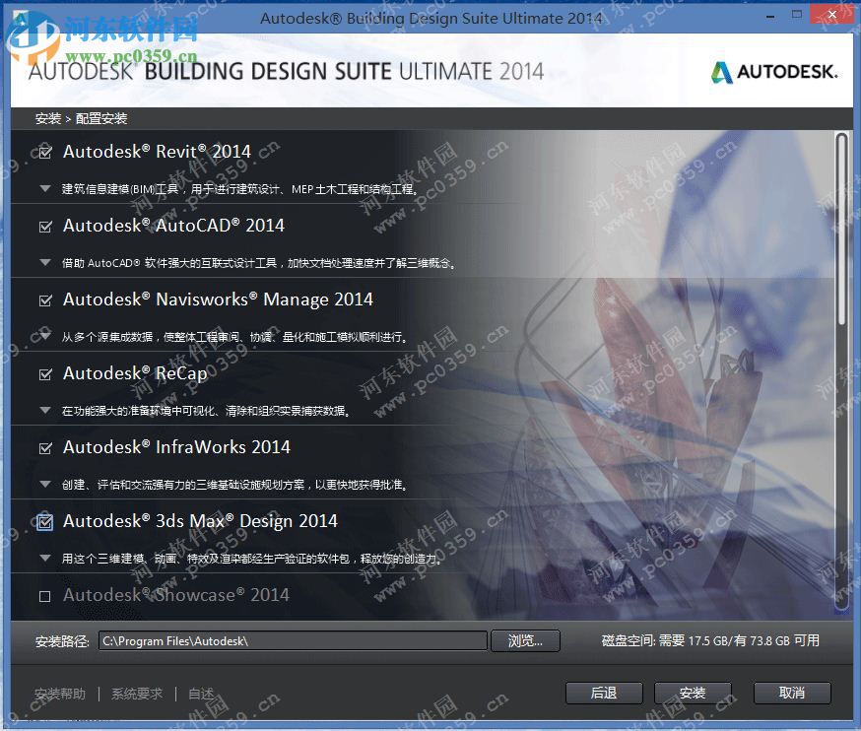This screenshot has width=861, height=731.
Task: Uncheck Autodesk 3ds Max Design 2014
Action: tap(44, 521)
